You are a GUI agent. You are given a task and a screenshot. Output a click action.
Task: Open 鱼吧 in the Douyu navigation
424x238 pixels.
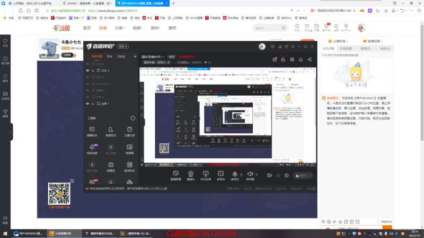point(172,28)
